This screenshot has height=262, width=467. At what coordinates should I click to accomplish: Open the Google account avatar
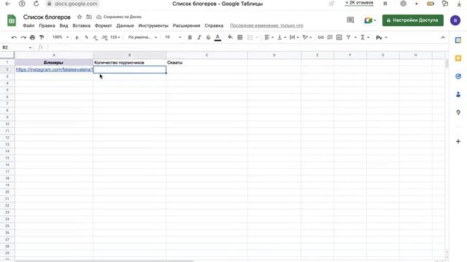click(x=455, y=20)
